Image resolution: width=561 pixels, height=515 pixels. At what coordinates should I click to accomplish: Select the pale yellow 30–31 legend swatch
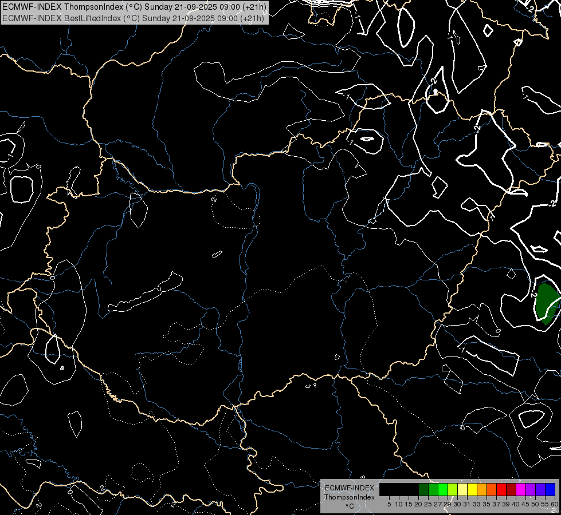[x=462, y=489]
